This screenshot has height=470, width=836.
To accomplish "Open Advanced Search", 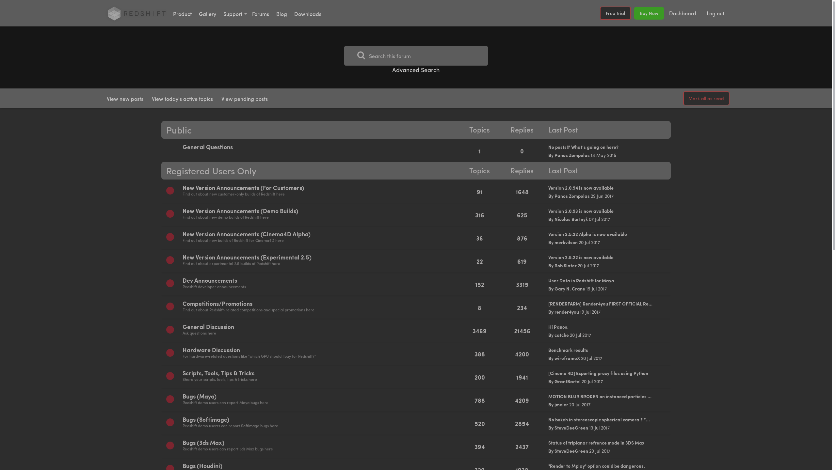I will (416, 70).
